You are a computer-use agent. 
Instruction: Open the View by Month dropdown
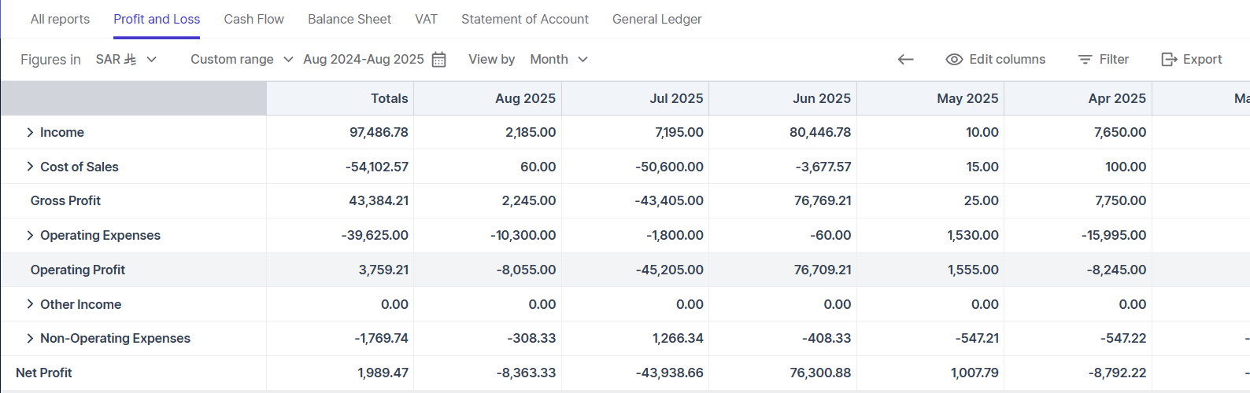pos(559,60)
